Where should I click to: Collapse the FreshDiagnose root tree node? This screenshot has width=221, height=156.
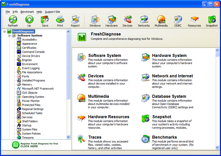coord(4,31)
